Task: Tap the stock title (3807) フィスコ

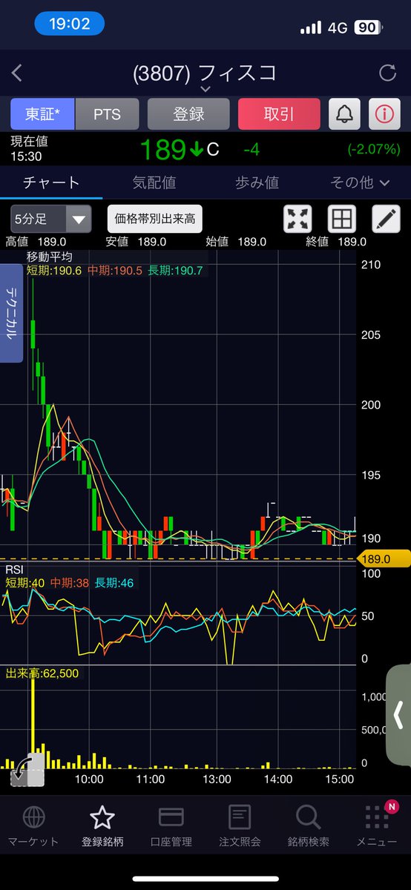Action: tap(205, 73)
